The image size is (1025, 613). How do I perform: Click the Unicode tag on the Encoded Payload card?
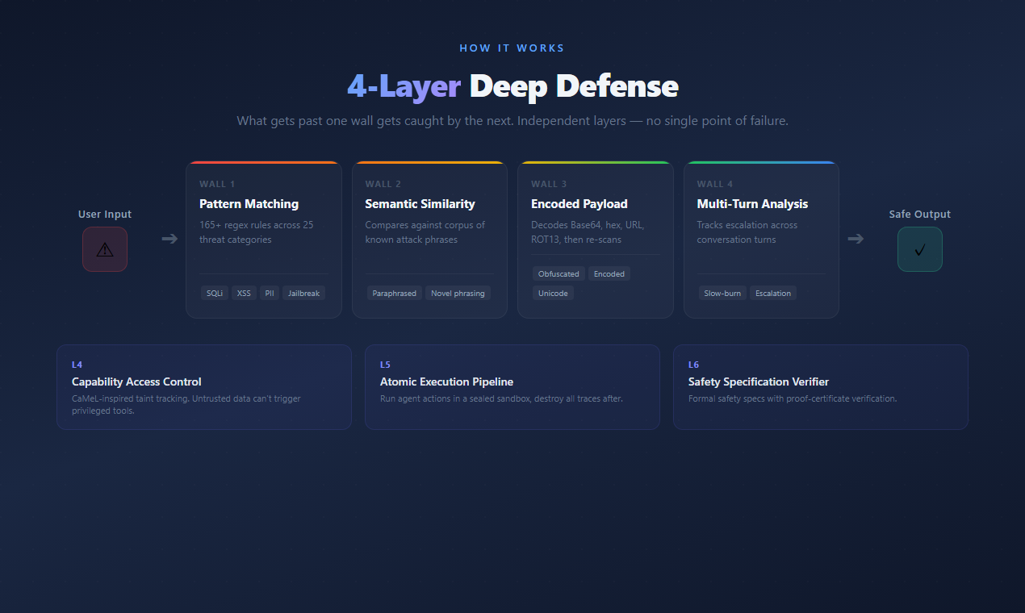click(553, 293)
